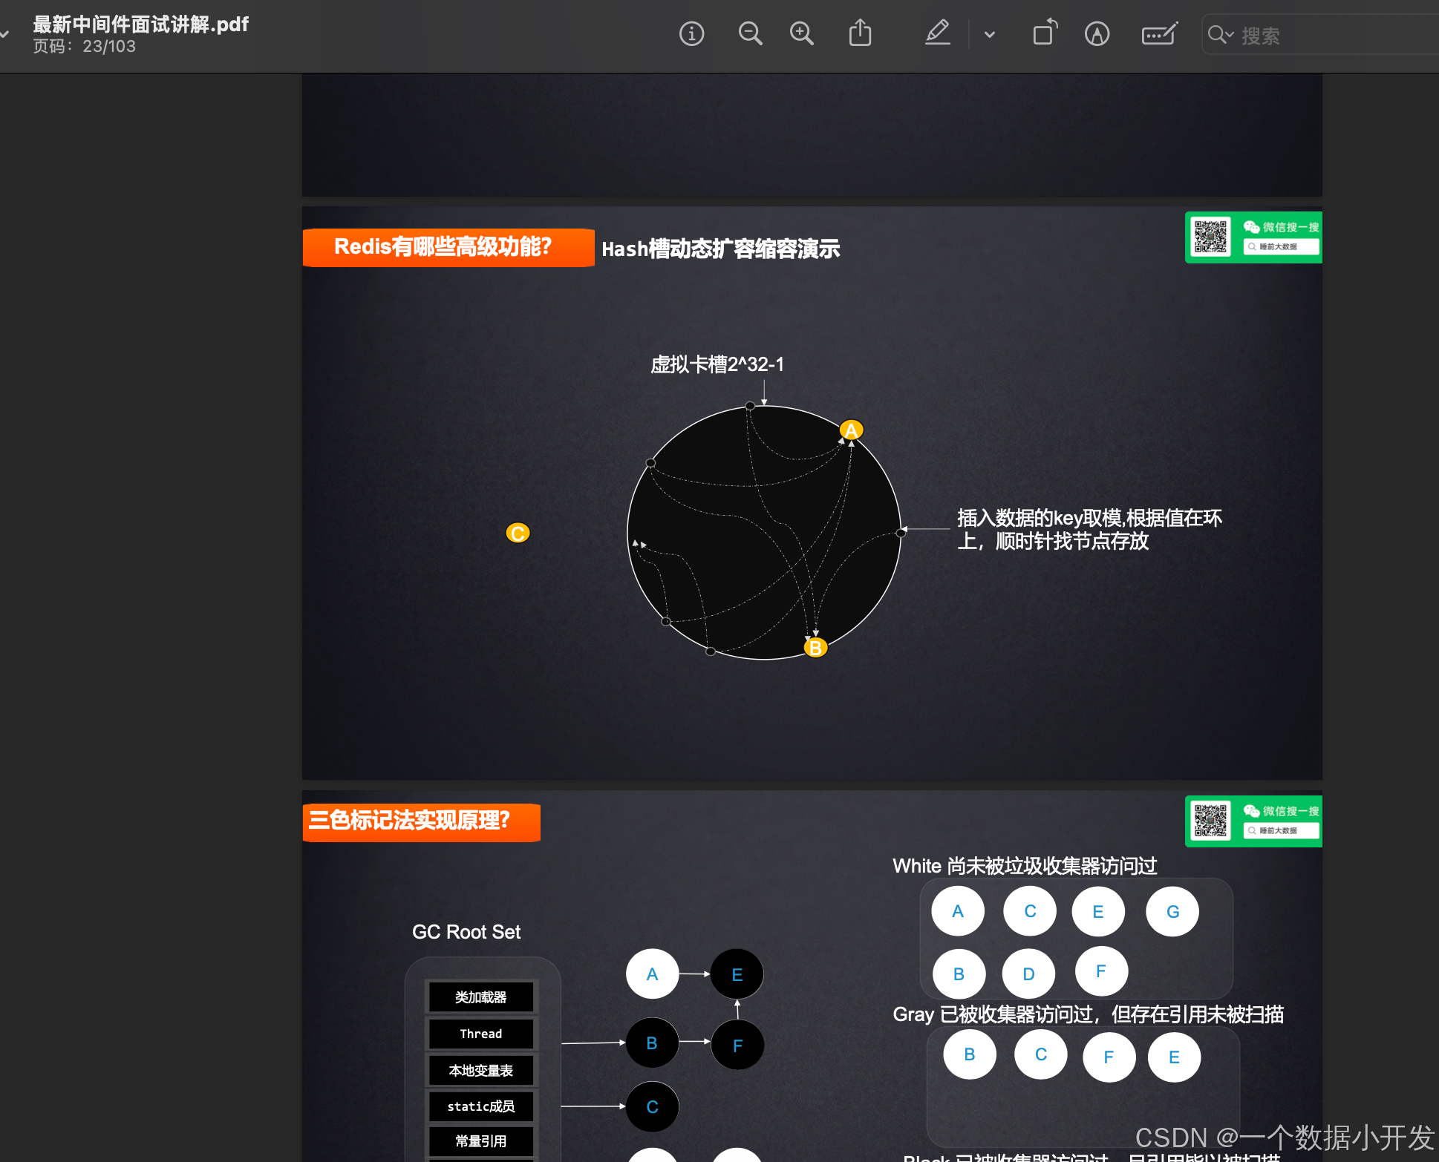Click the WeChat QR code on Redis slide
The image size is (1439, 1162).
tap(1211, 237)
